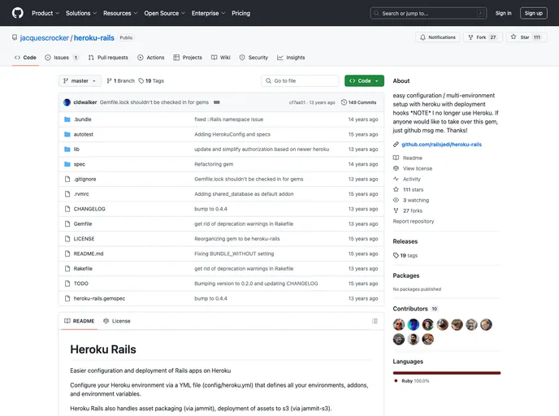Click Sign in
The height and width of the screenshot is (416, 559).
503,13
